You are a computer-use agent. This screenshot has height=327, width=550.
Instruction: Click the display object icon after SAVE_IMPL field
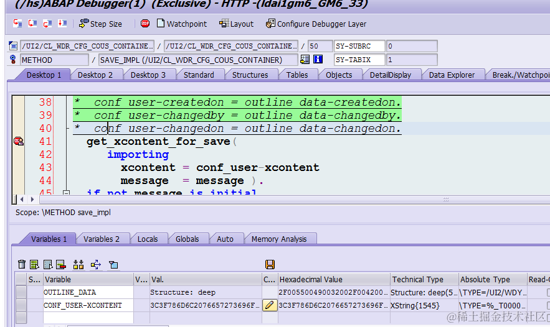pyautogui.click(x=305, y=60)
